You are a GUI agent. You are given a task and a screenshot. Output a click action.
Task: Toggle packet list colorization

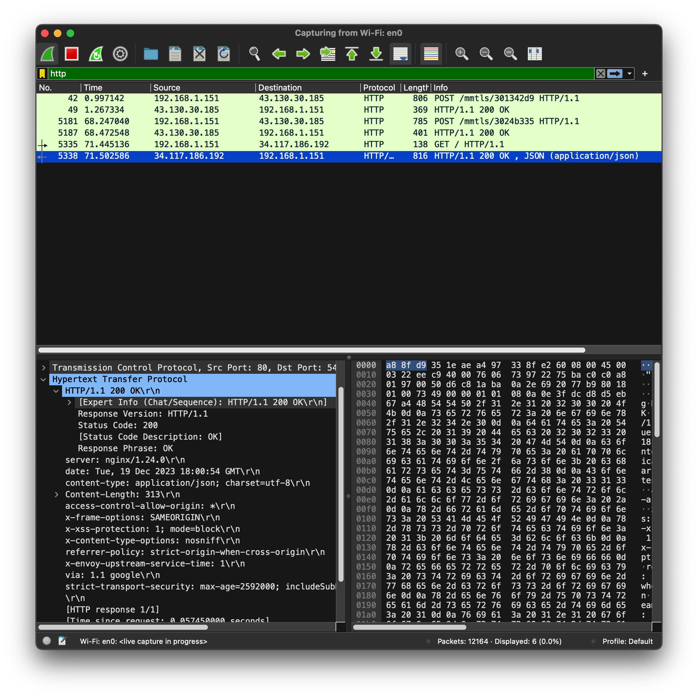pos(431,53)
